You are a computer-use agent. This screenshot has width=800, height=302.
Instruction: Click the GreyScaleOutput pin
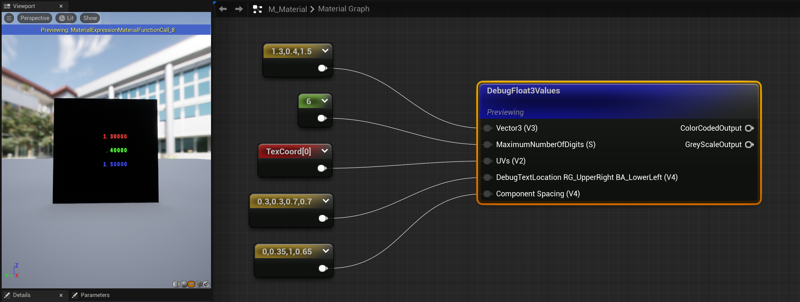(749, 145)
